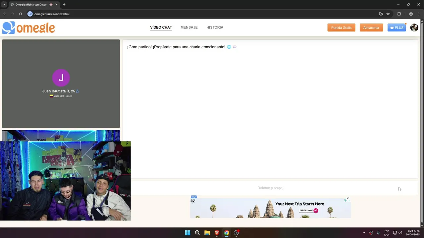Image resolution: width=424 pixels, height=238 pixels.
Task: Click the '¡Gran partido!' chat message
Action: pyautogui.click(x=182, y=47)
